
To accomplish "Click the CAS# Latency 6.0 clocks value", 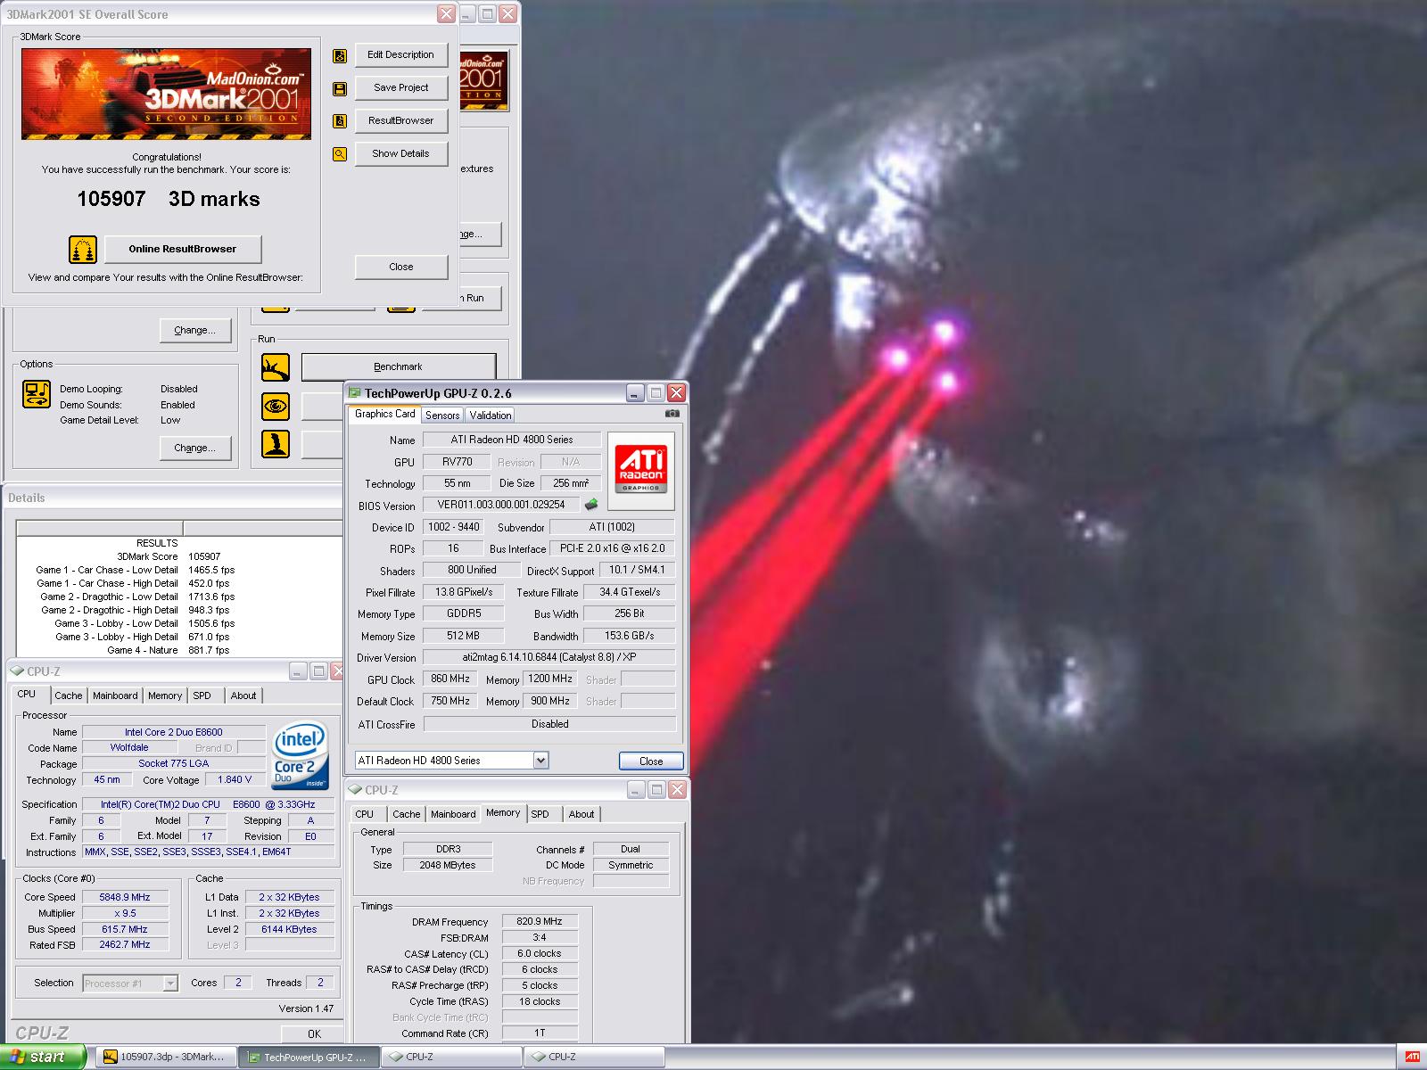I will click(x=540, y=953).
